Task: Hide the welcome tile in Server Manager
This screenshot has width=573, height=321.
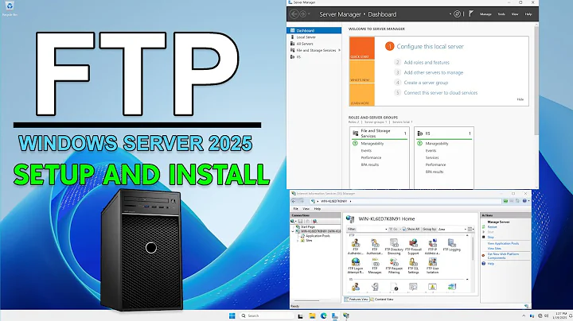Action: click(x=520, y=99)
